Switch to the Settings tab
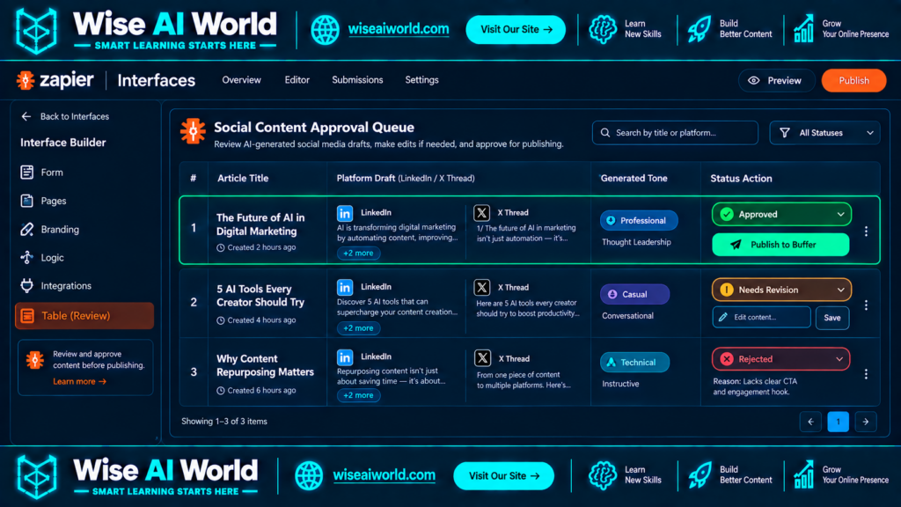Image resolution: width=901 pixels, height=507 pixels. [x=421, y=80]
